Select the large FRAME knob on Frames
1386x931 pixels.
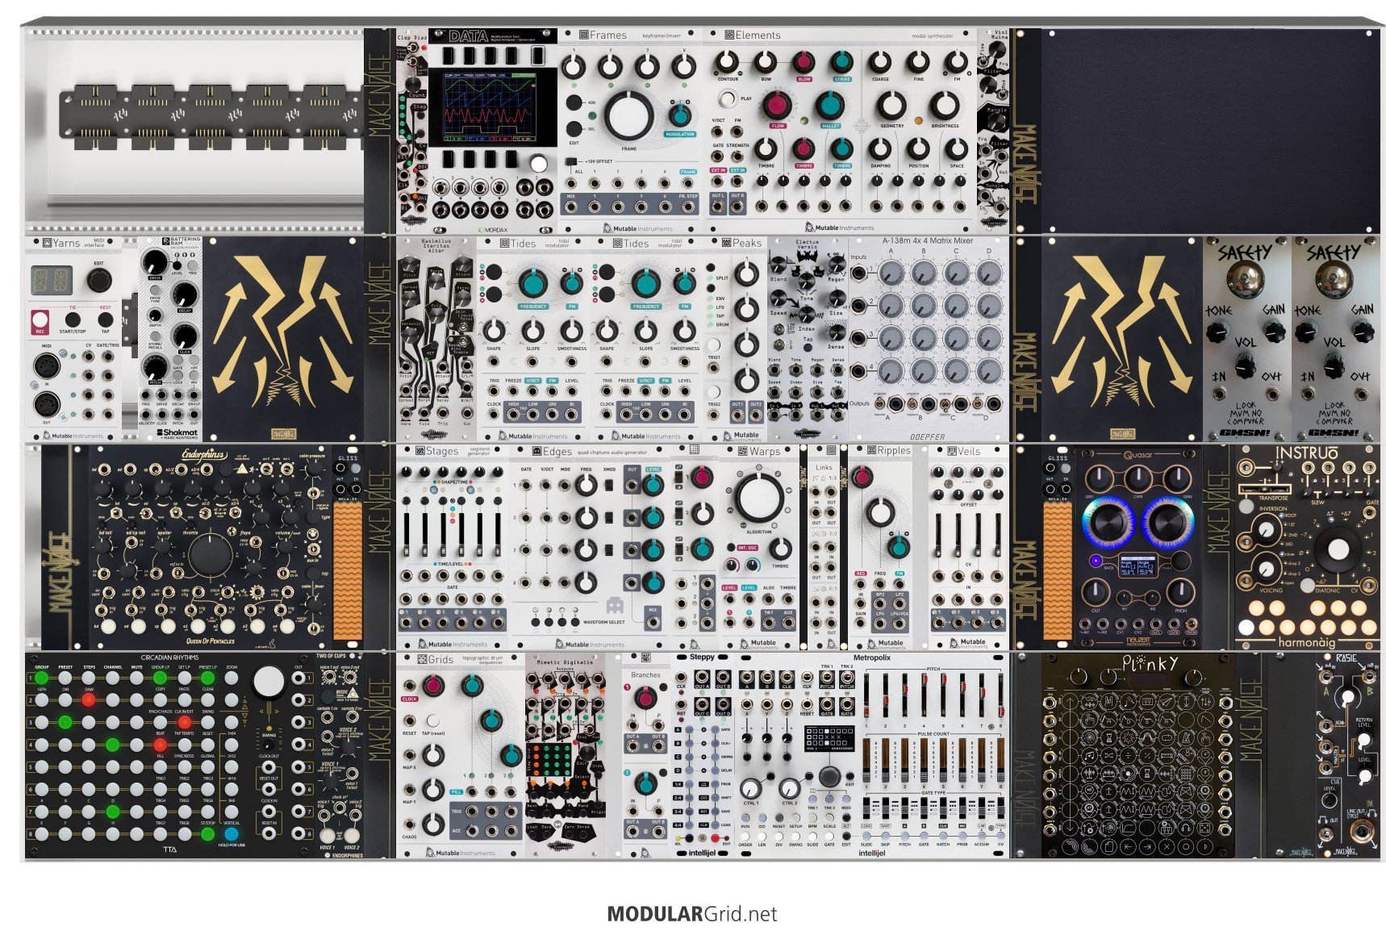[x=628, y=116]
